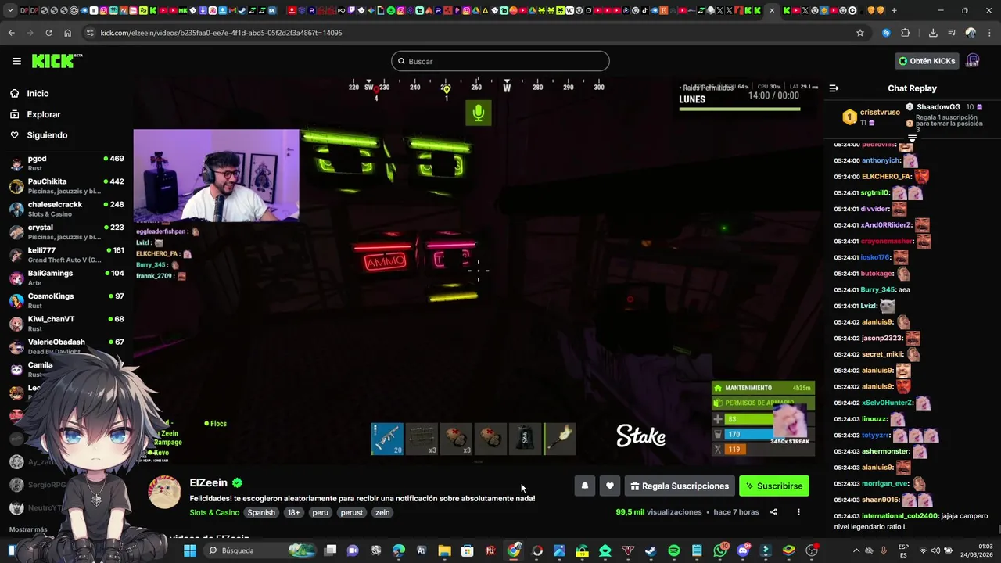Go to Inicio in the sidebar

point(38,93)
